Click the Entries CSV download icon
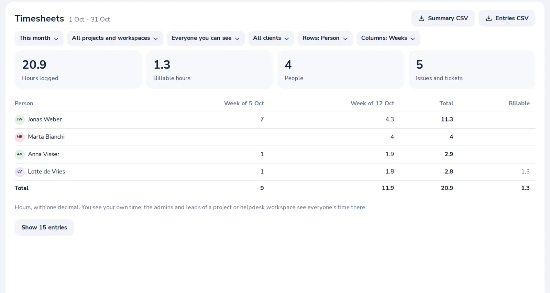Viewport: 550px width, 293px height. 488,19
